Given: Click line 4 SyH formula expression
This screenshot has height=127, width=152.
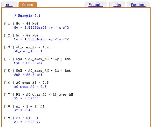Looking at the screenshot, I should [43, 59].
